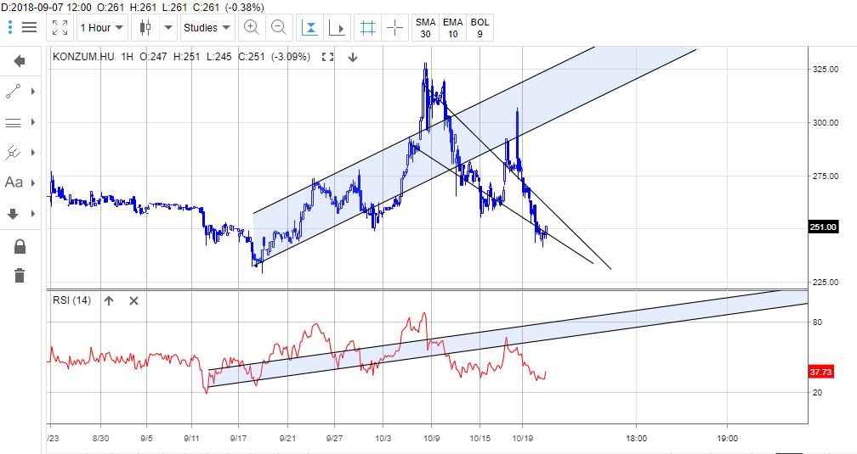Toggle the chart grid lines
Viewport: 857px width, 454px height.
(x=368, y=27)
